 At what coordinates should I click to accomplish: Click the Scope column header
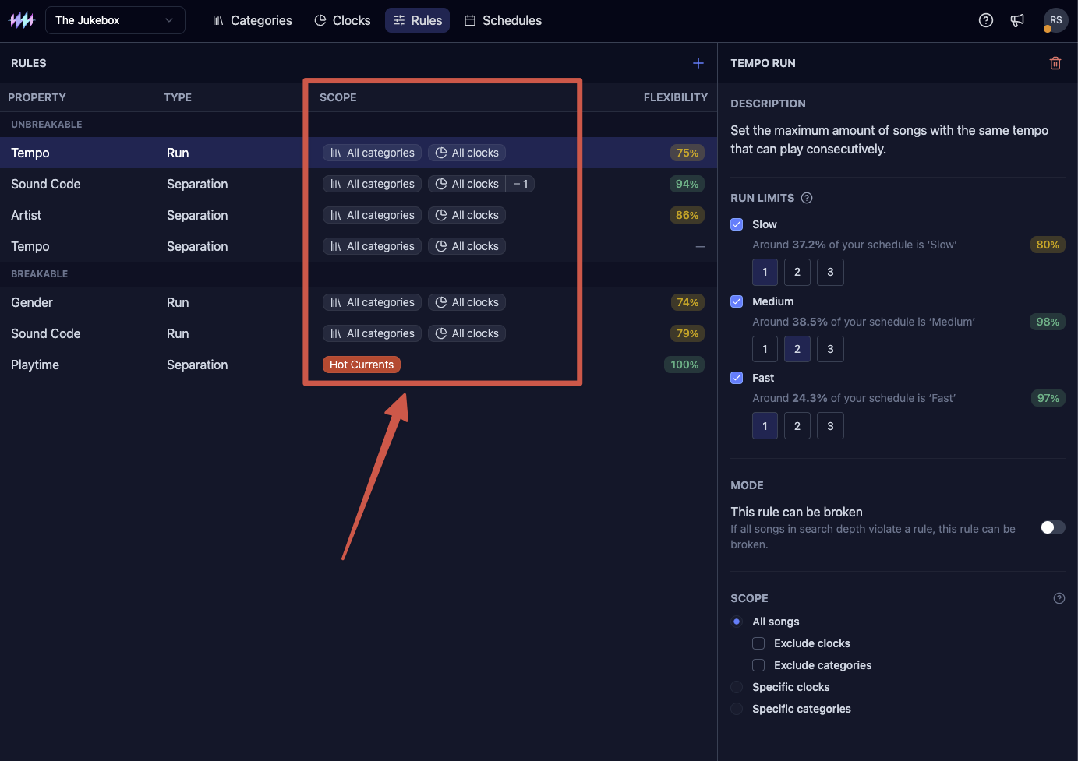click(338, 97)
